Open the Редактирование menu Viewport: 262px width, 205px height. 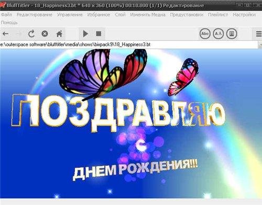(35, 15)
